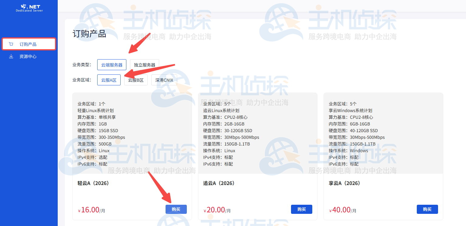466x226 pixels.
Task: Click the download icon beside 资源中心
Action: [11, 56]
